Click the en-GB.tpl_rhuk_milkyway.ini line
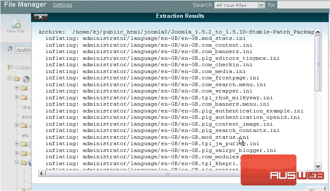330x191 pixels. (x=159, y=98)
